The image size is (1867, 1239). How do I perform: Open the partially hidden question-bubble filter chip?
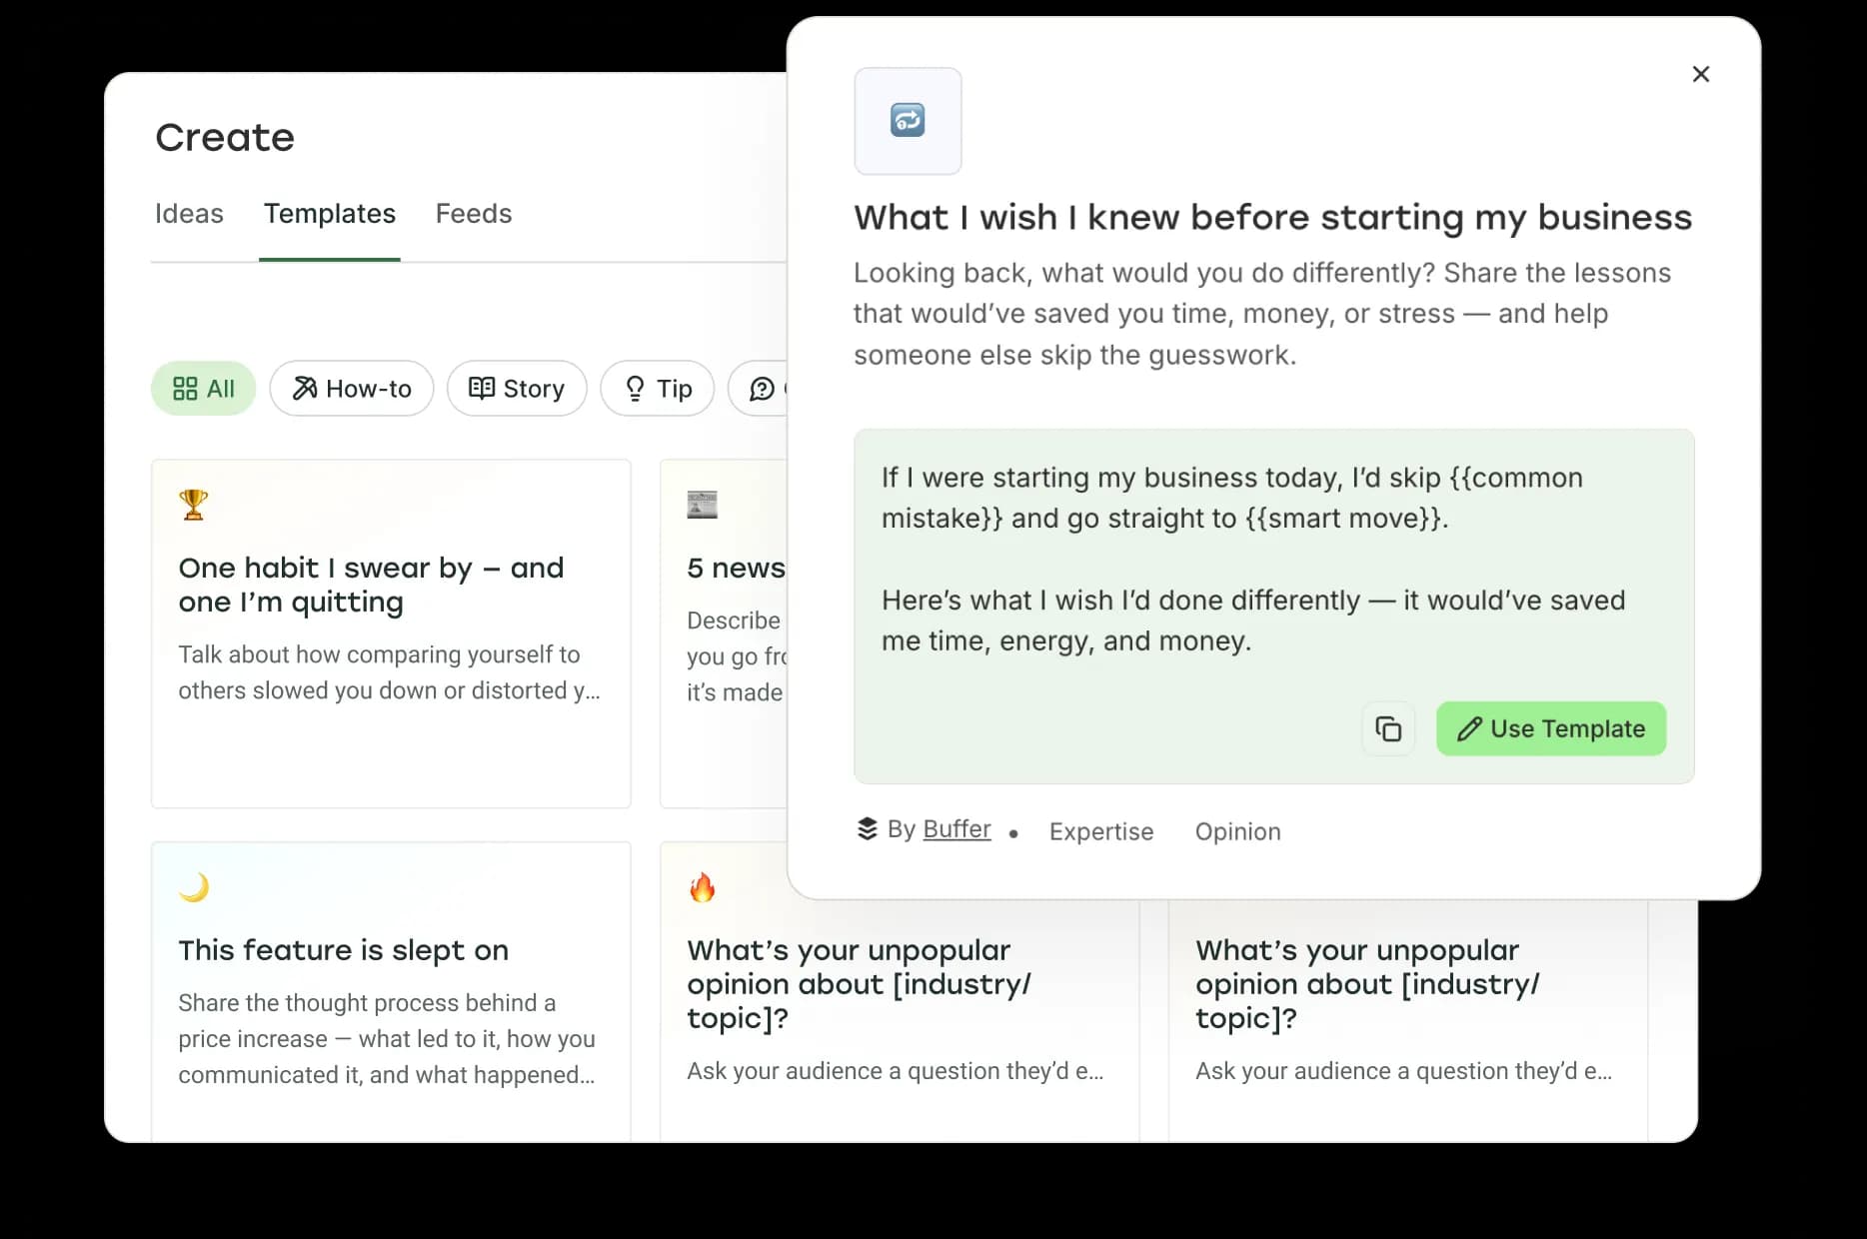click(765, 389)
